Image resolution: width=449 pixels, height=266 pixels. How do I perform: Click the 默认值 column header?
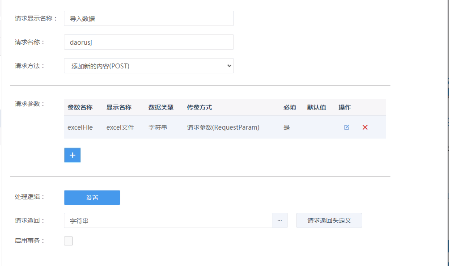coord(317,107)
